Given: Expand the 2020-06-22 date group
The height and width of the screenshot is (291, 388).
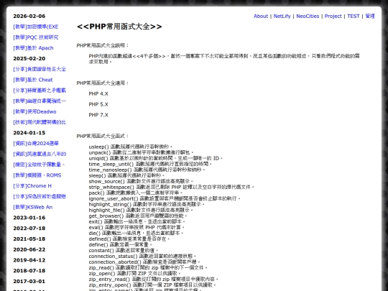Looking at the screenshot, I should point(29,249).
